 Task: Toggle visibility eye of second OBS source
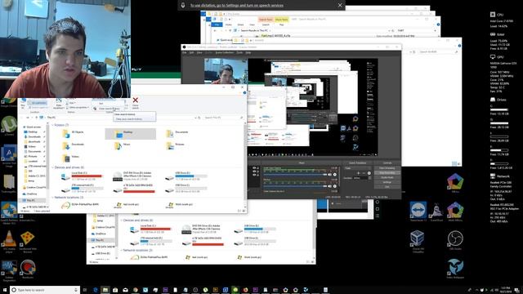click(x=254, y=171)
